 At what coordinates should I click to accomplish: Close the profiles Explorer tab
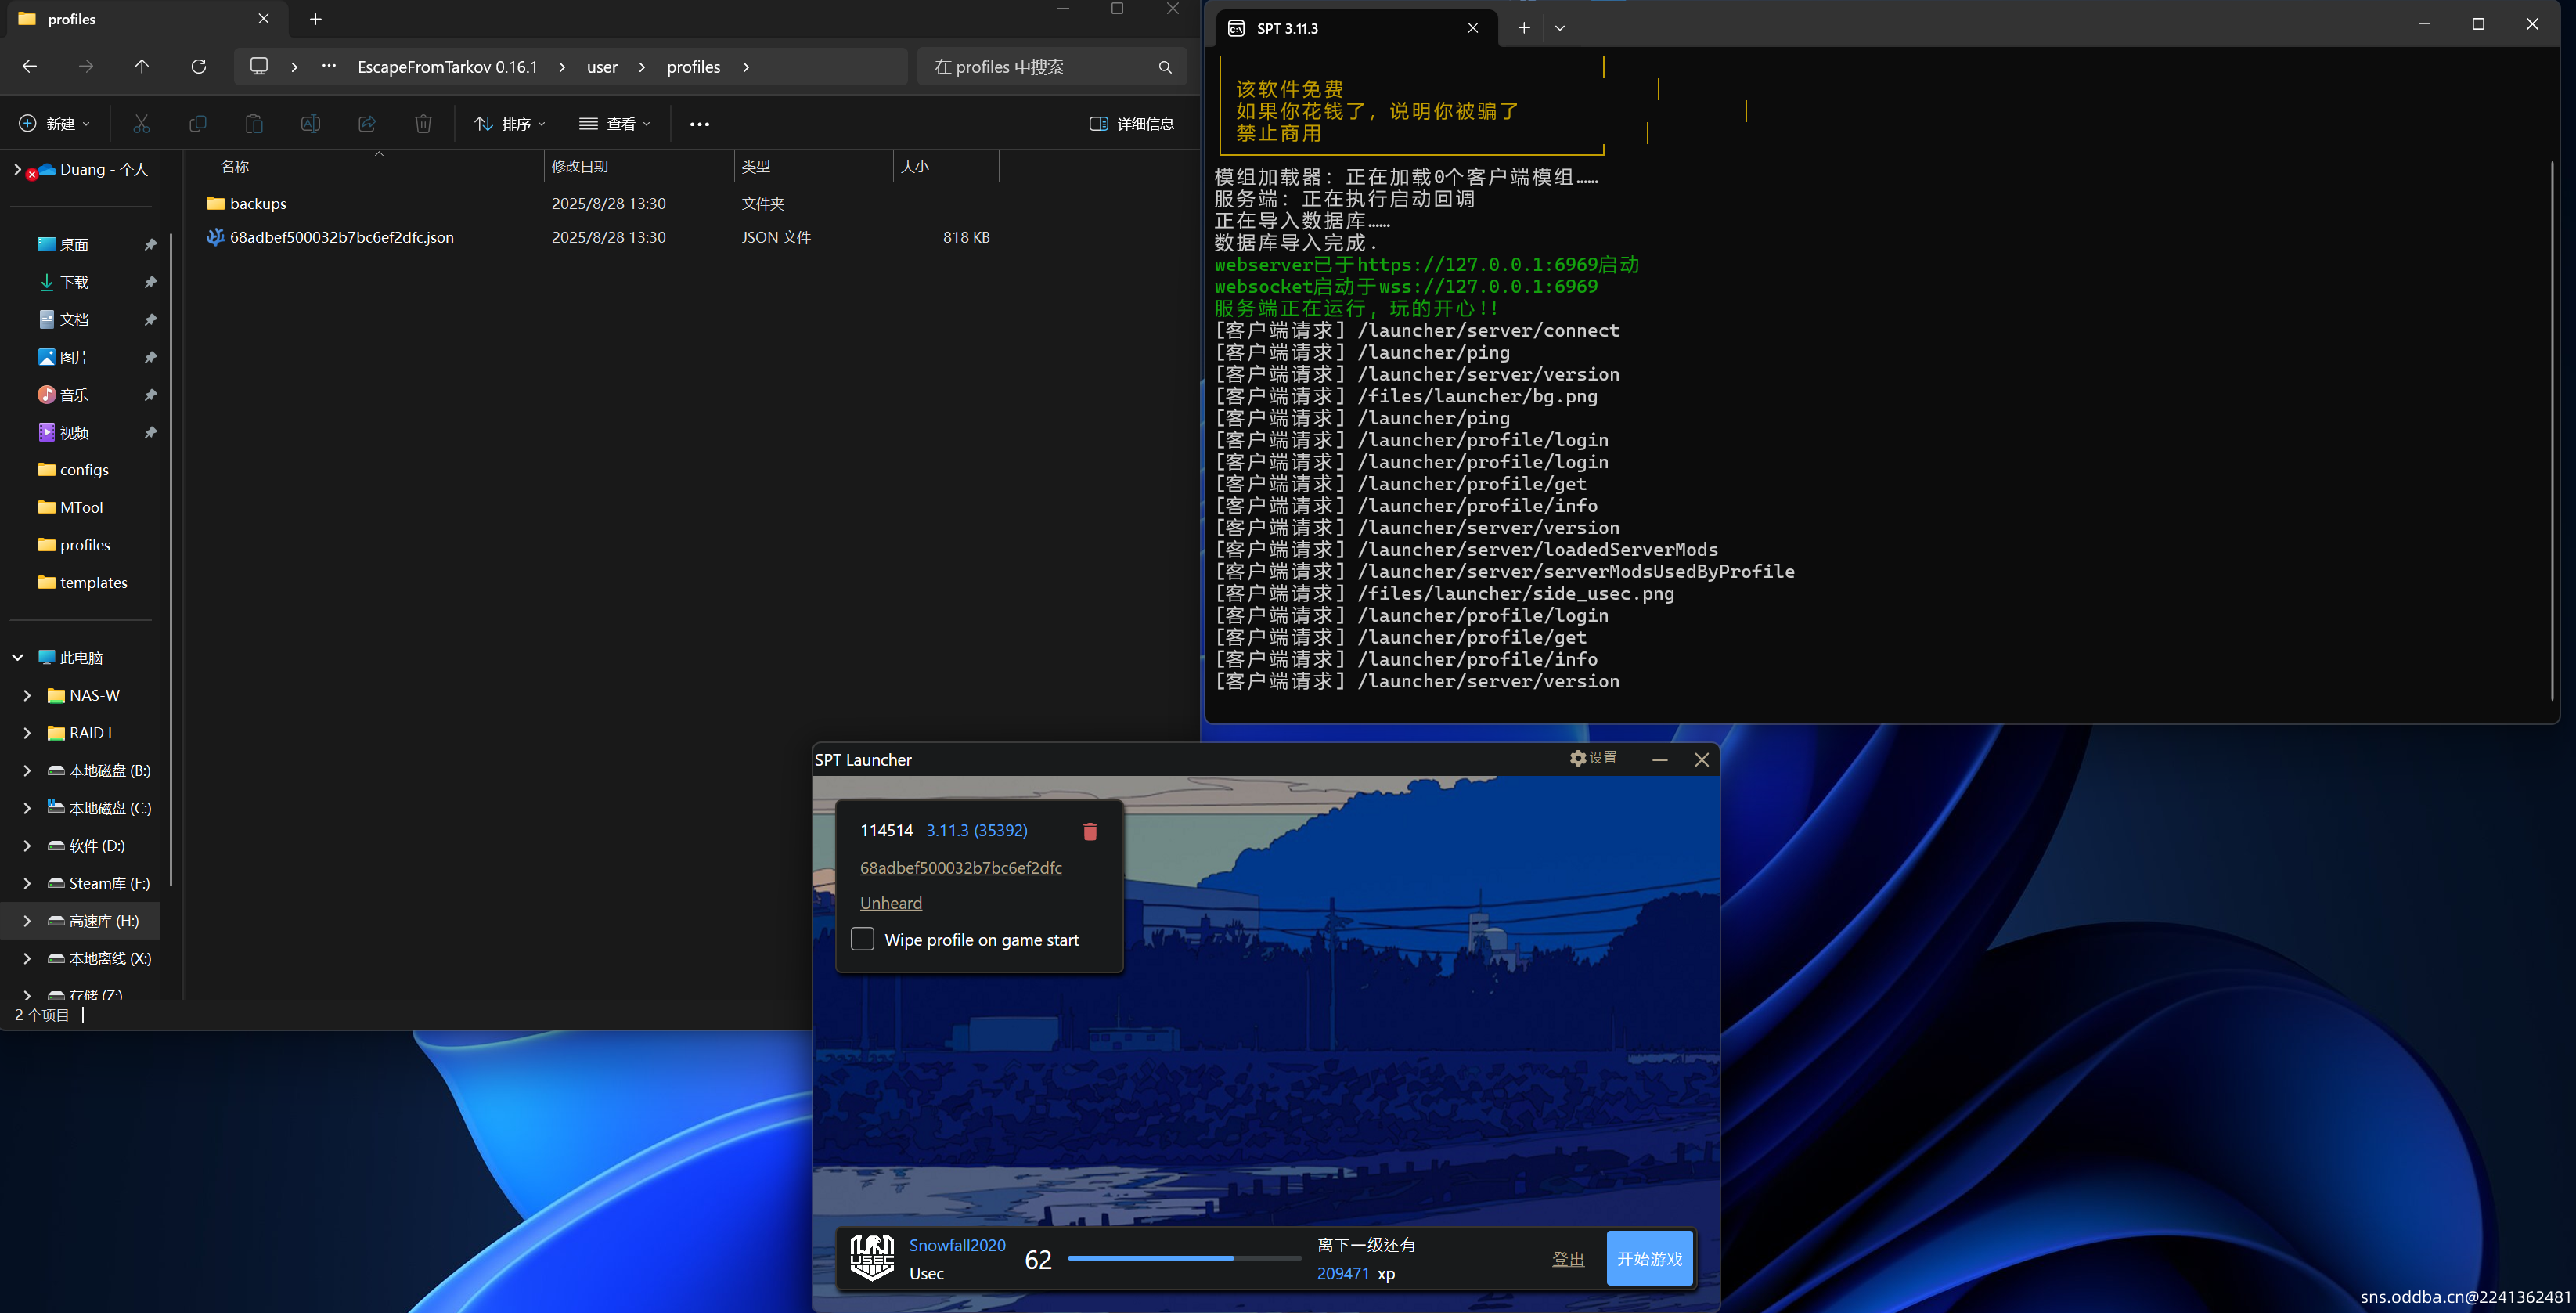tap(263, 19)
